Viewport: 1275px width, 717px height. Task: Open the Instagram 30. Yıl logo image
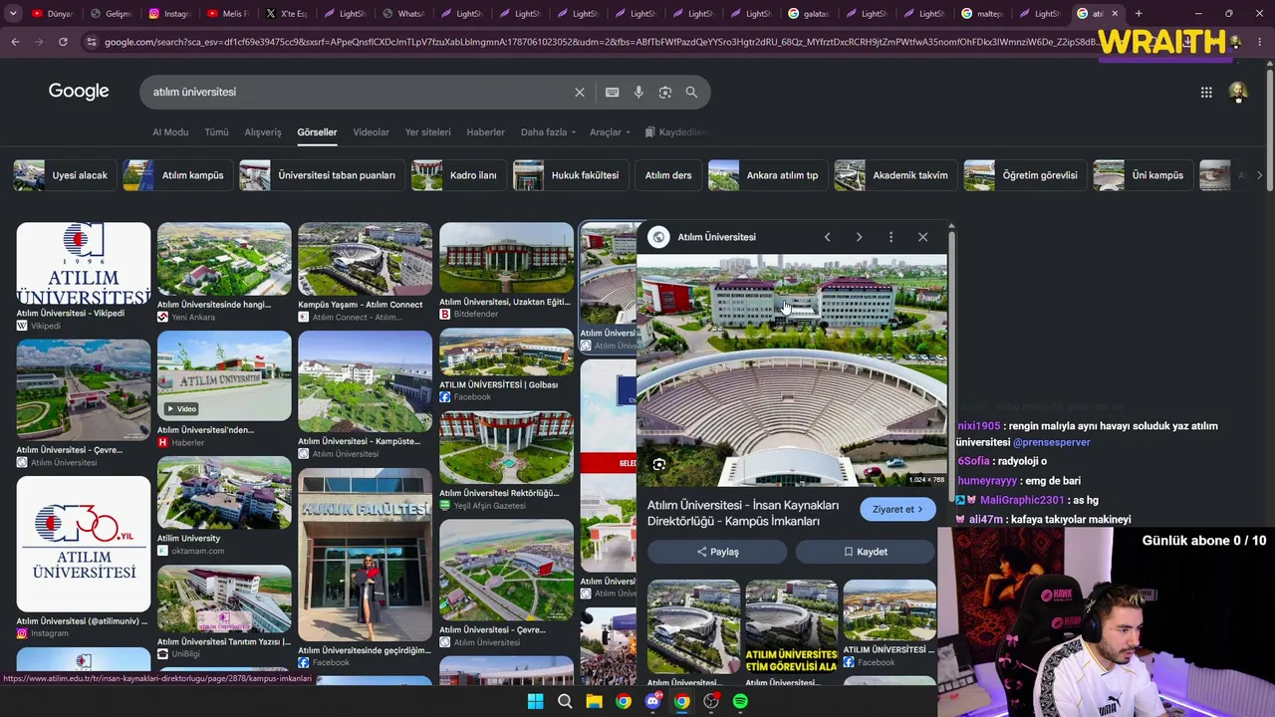[84, 545]
